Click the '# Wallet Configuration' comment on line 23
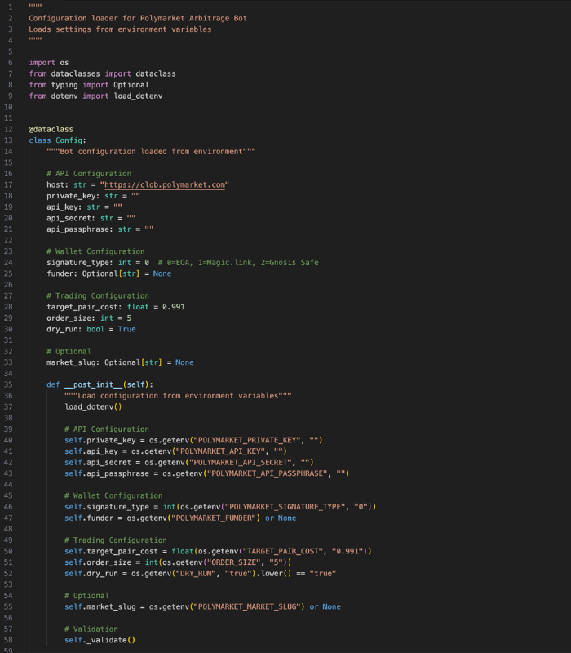The image size is (571, 653). click(x=95, y=251)
